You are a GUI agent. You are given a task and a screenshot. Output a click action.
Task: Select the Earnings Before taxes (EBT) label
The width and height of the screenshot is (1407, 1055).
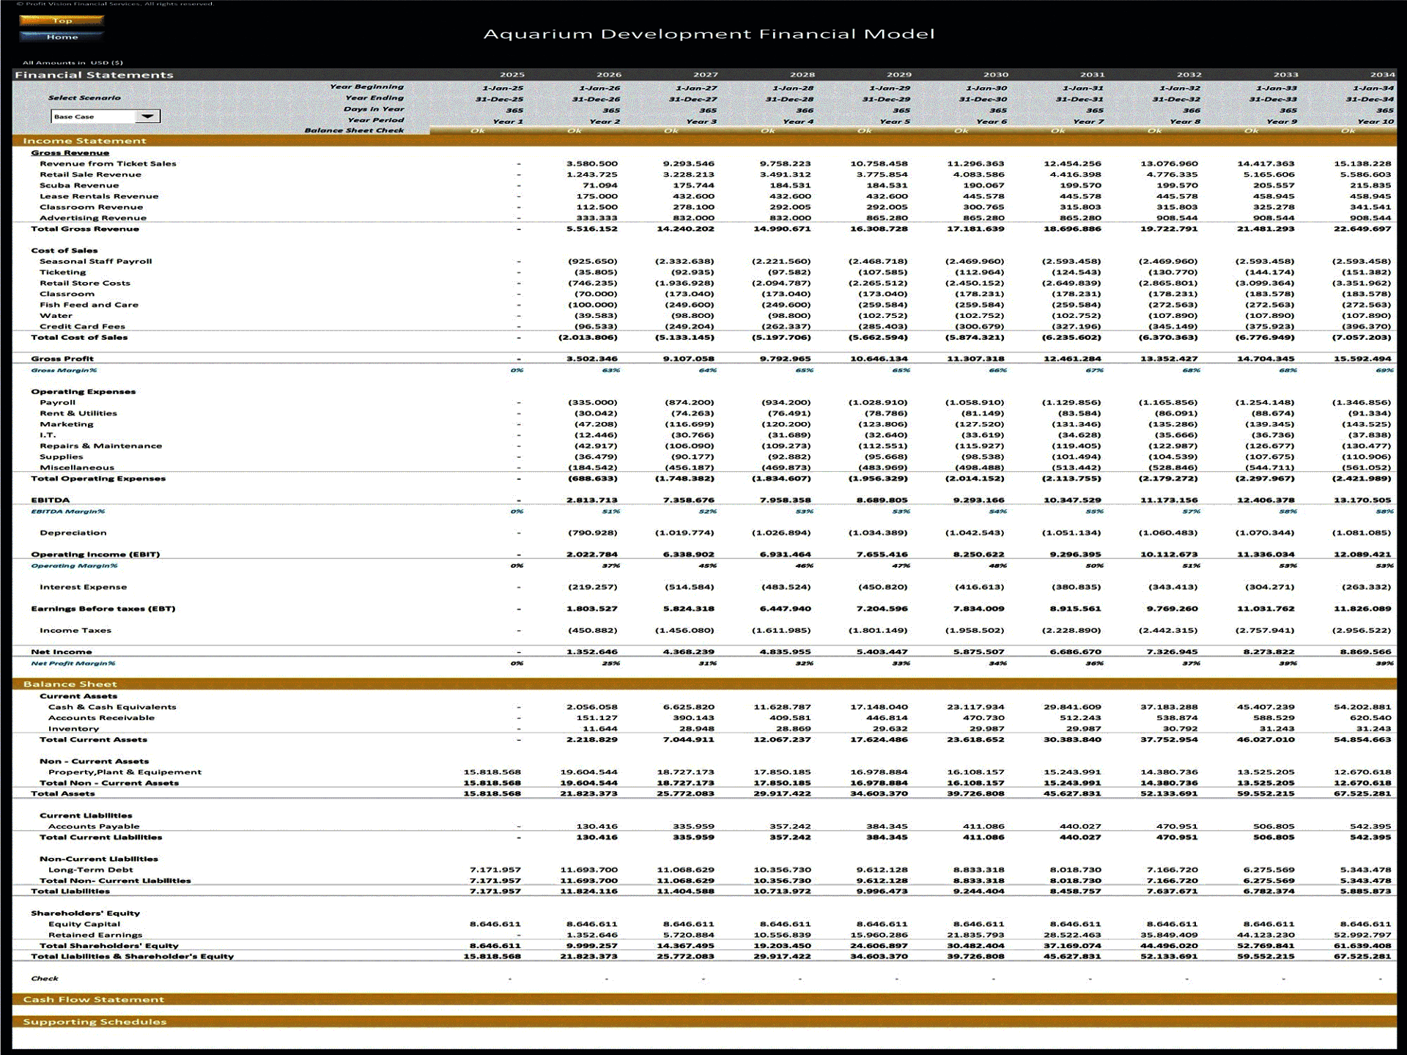[x=103, y=609]
